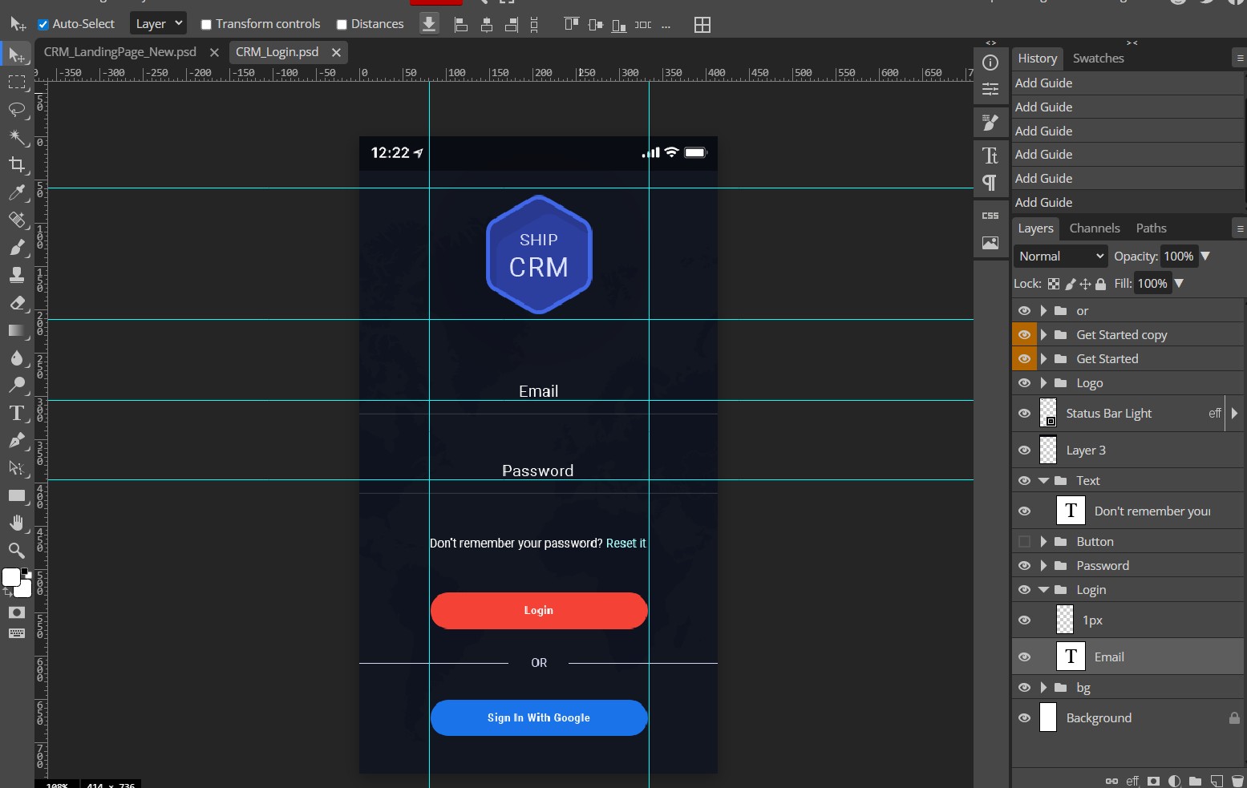Switch to the Channels tab

point(1094,228)
